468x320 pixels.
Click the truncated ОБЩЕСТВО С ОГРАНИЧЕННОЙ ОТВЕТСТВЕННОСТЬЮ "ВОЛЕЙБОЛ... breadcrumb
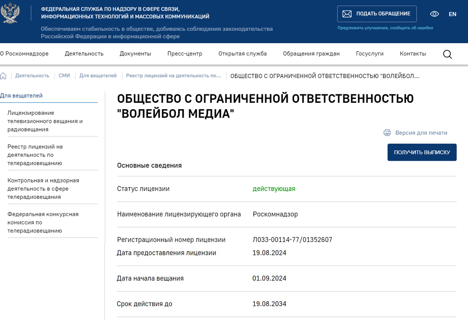(x=325, y=76)
